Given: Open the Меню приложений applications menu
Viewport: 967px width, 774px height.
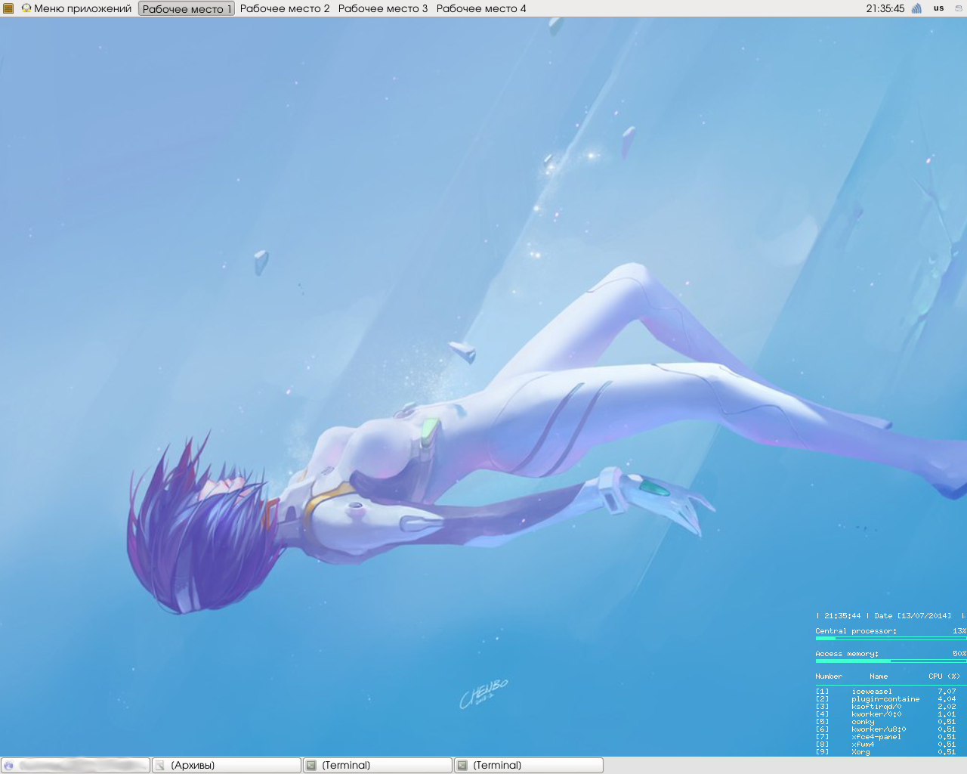Looking at the screenshot, I should 76,8.
